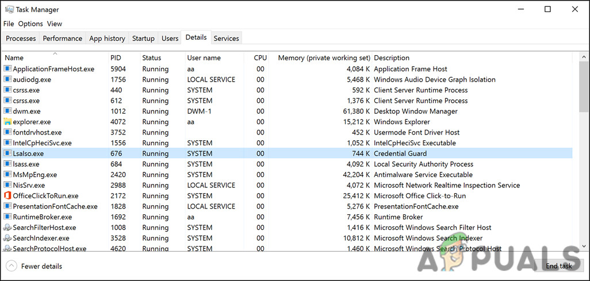Open the Services tab
Image resolution: width=590 pixels, height=281 pixels.
click(226, 39)
